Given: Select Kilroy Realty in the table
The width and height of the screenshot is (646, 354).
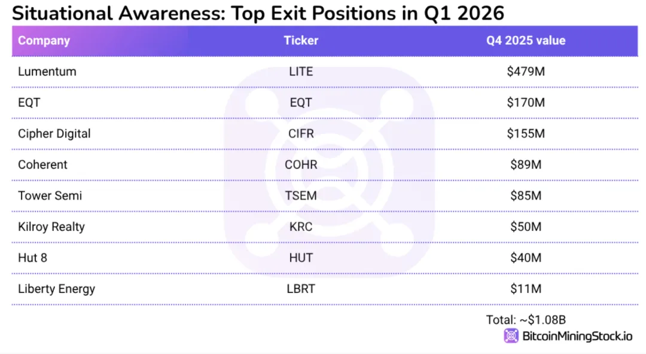Looking at the screenshot, I should 51,227.
